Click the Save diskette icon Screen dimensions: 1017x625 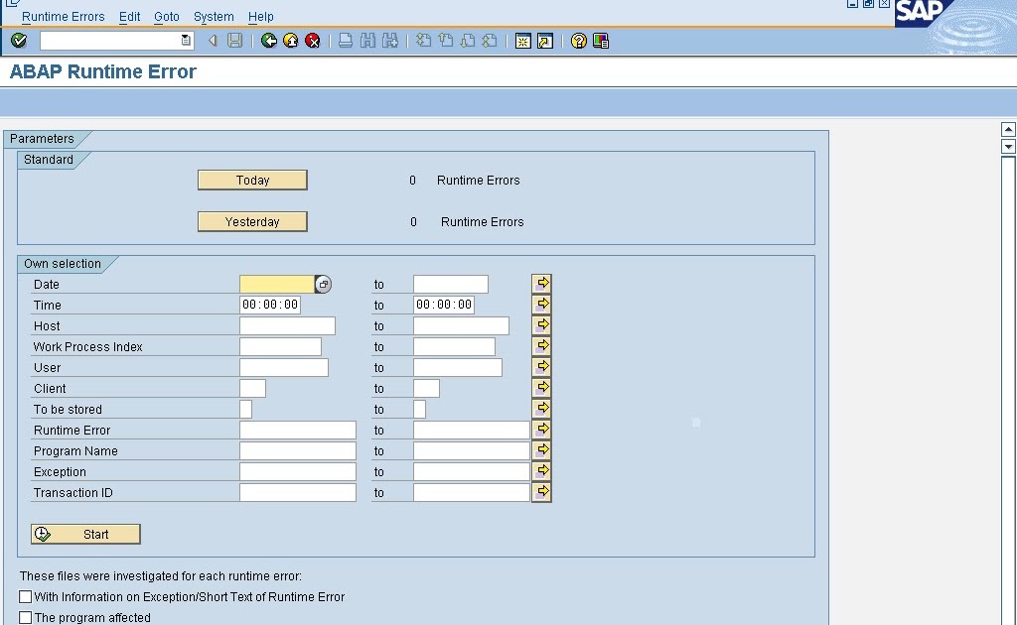[234, 41]
